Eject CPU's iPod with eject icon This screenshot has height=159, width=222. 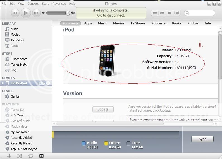[x=48, y=83]
